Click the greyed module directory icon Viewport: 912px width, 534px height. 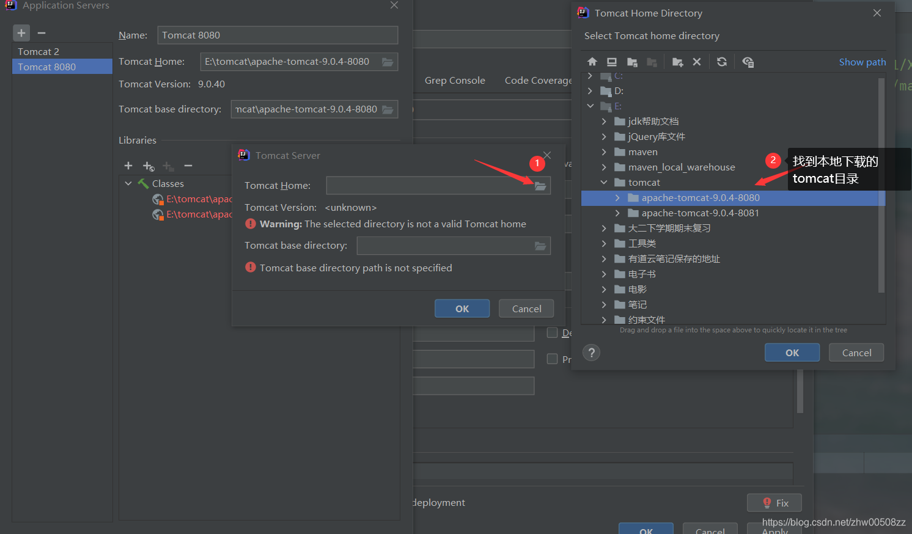coord(652,62)
